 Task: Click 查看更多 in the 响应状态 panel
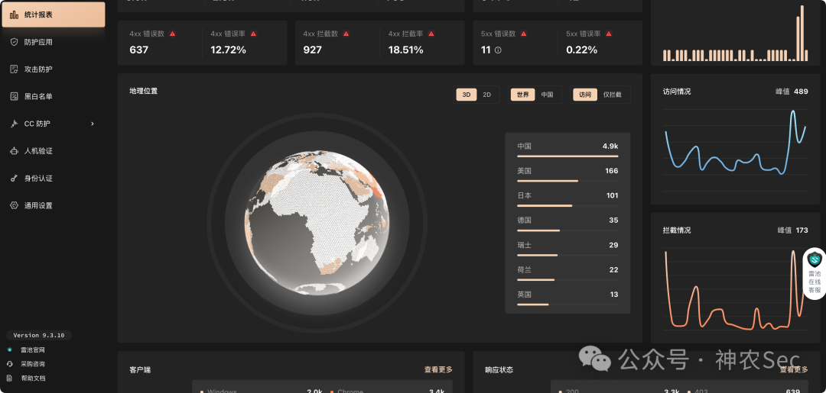794,369
